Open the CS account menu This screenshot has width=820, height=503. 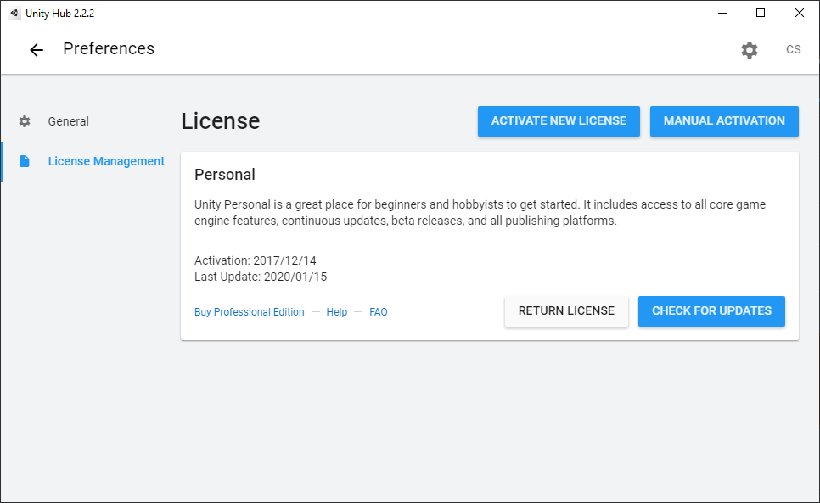tap(794, 49)
